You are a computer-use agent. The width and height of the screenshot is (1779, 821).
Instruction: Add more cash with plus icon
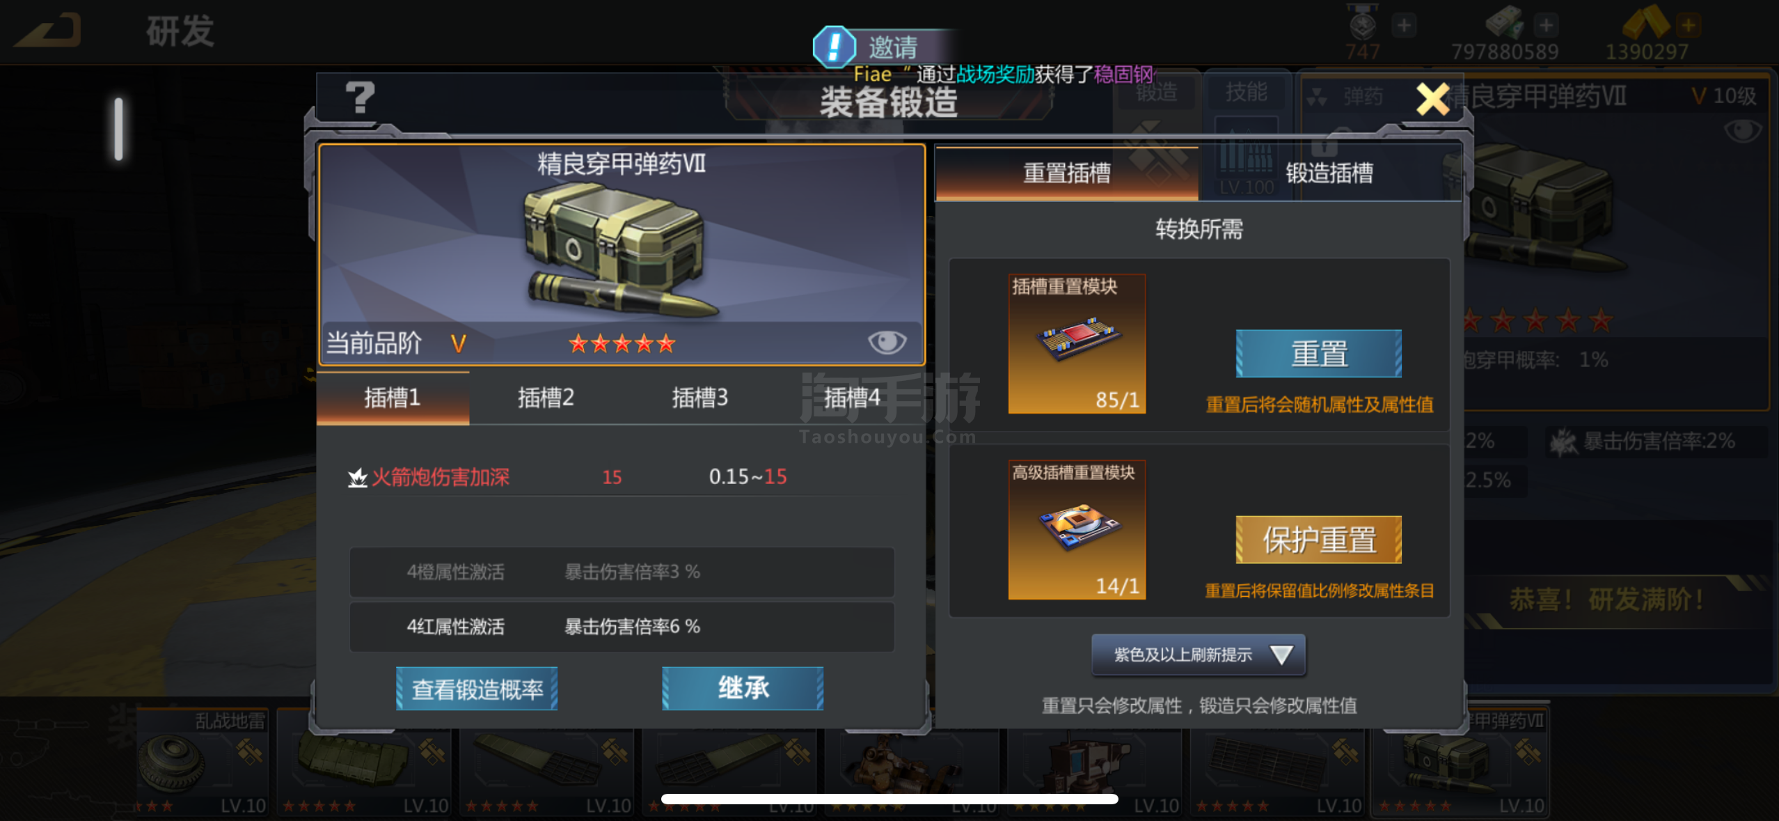tap(1546, 26)
